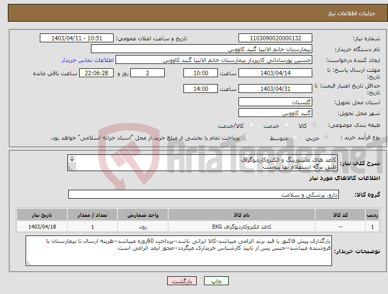Click the description box resize handle
Screen dimensions: 388x294
[70, 168]
